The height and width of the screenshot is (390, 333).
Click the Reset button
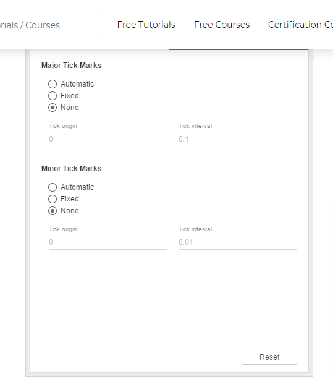tap(269, 357)
